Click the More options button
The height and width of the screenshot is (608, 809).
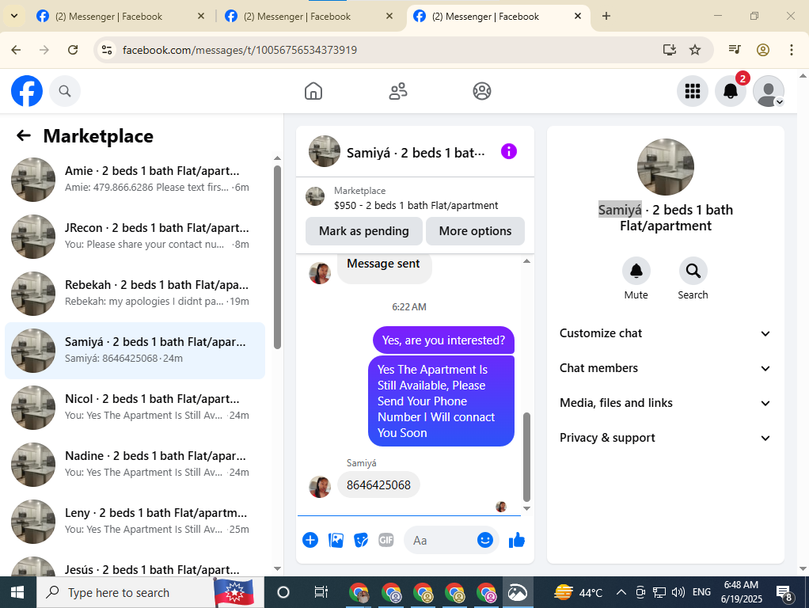tap(475, 231)
